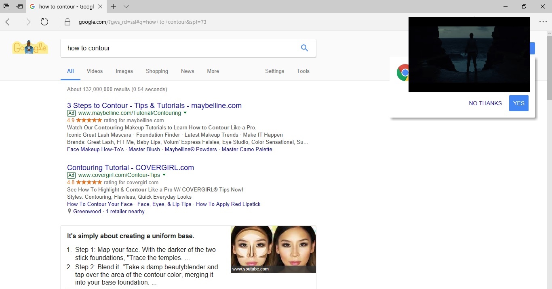Click the browser back arrow
Viewport: 552px width, 289px height.
click(9, 22)
